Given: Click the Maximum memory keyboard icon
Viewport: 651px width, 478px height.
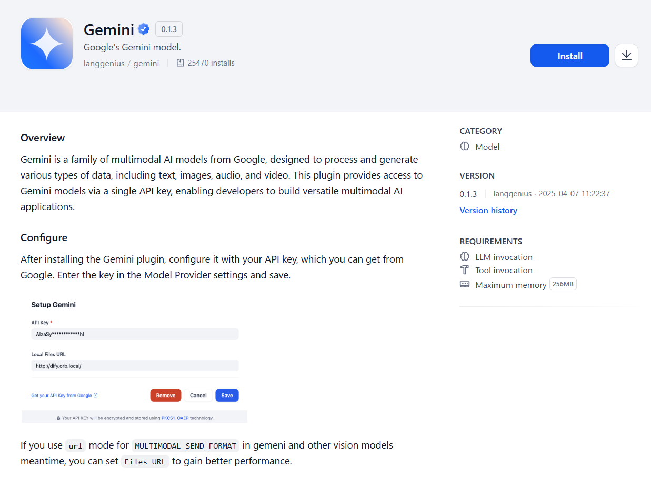Looking at the screenshot, I should click(x=465, y=284).
